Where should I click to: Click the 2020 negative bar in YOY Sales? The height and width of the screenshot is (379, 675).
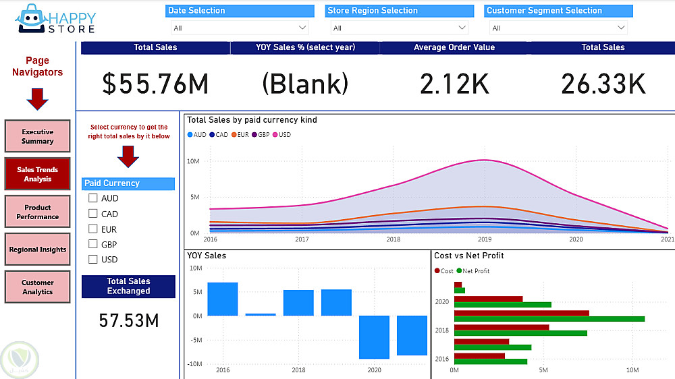[x=374, y=337]
